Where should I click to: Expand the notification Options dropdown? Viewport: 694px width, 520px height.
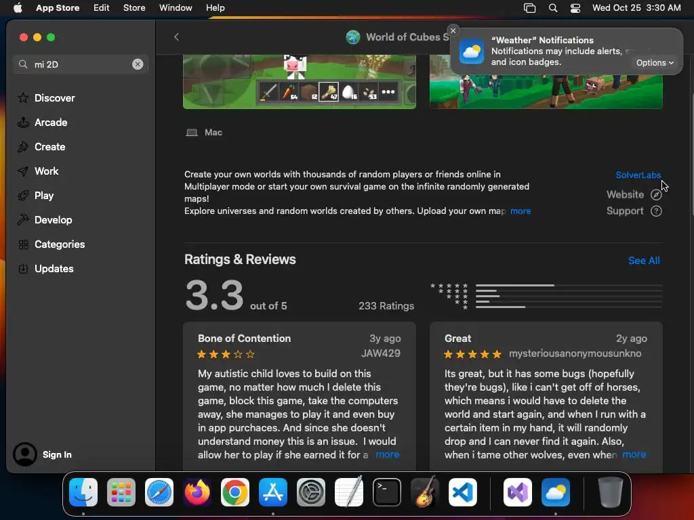[655, 63]
